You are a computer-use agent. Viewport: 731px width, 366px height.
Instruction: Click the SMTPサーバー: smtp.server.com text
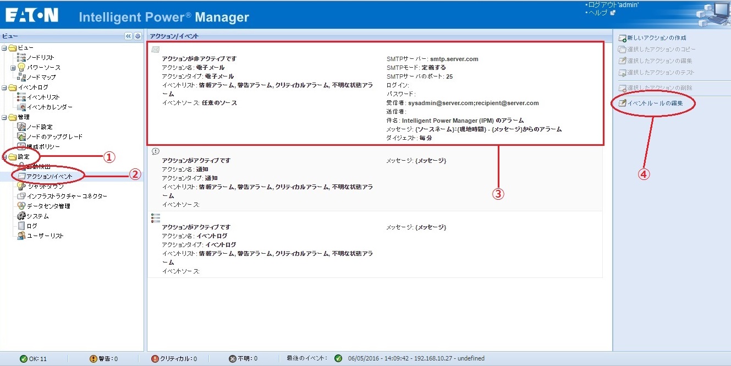432,59
